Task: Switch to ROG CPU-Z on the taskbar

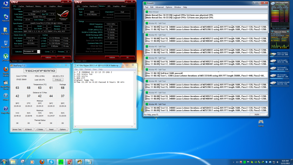Action: 70,162
